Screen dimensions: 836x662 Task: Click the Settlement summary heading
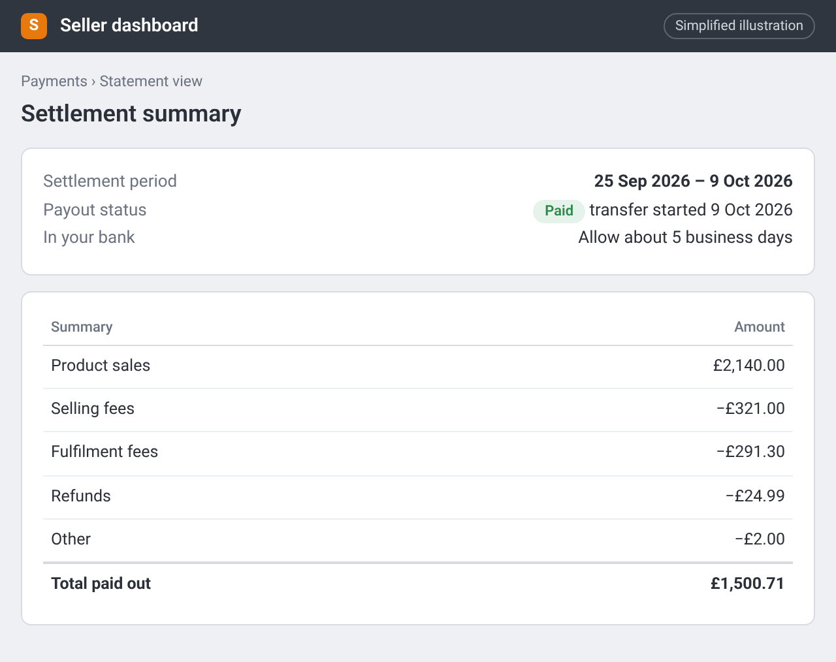[131, 114]
